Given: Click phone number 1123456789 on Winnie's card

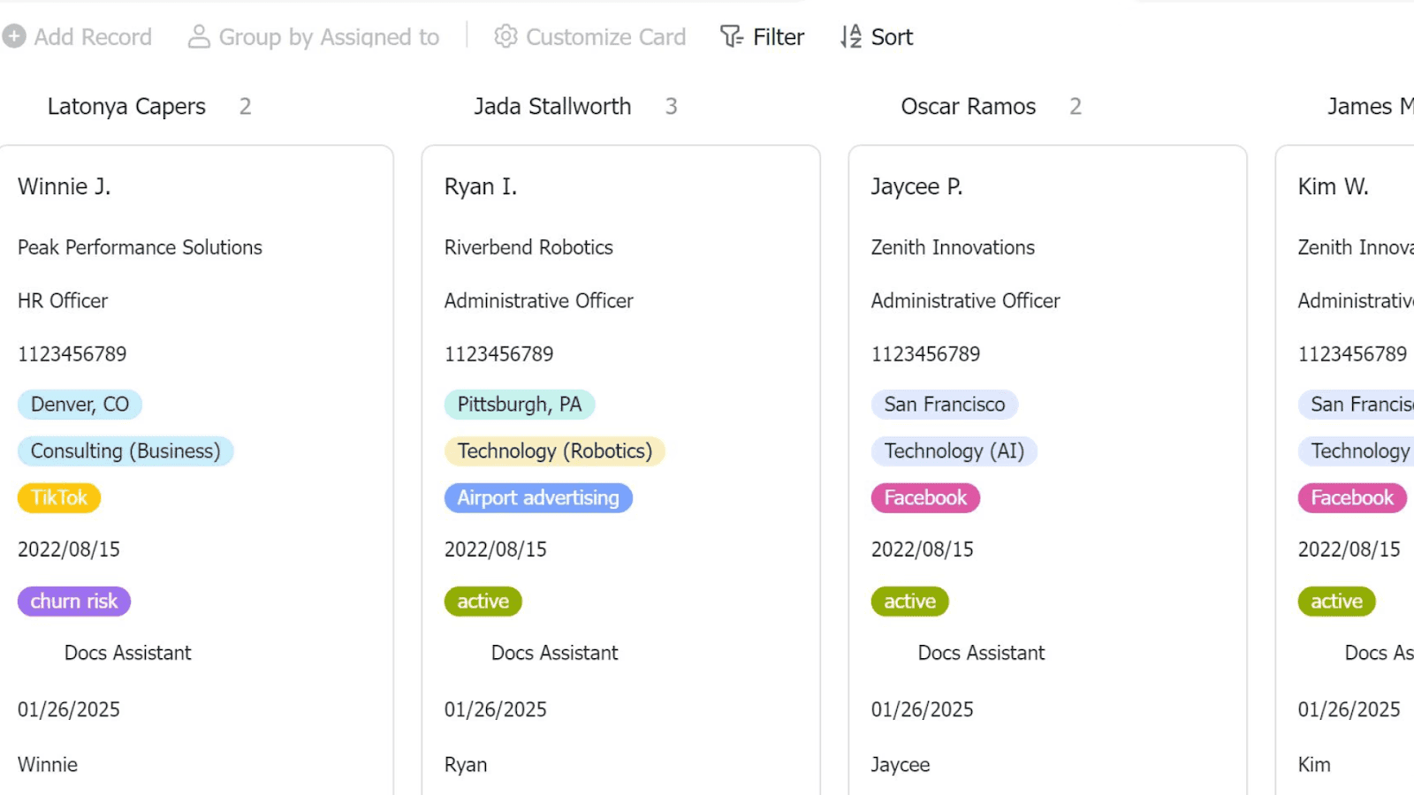Looking at the screenshot, I should (x=72, y=354).
